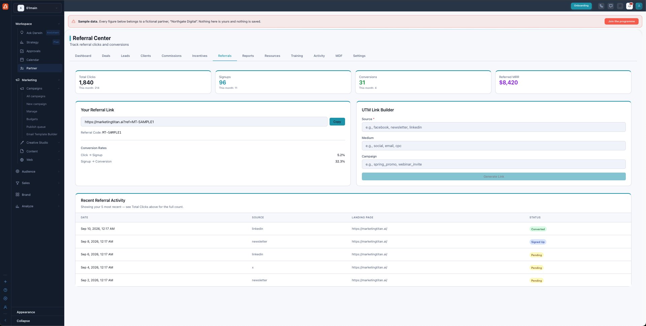This screenshot has height=326, width=646.
Task: Click the Converted status badge
Action: [x=538, y=229]
